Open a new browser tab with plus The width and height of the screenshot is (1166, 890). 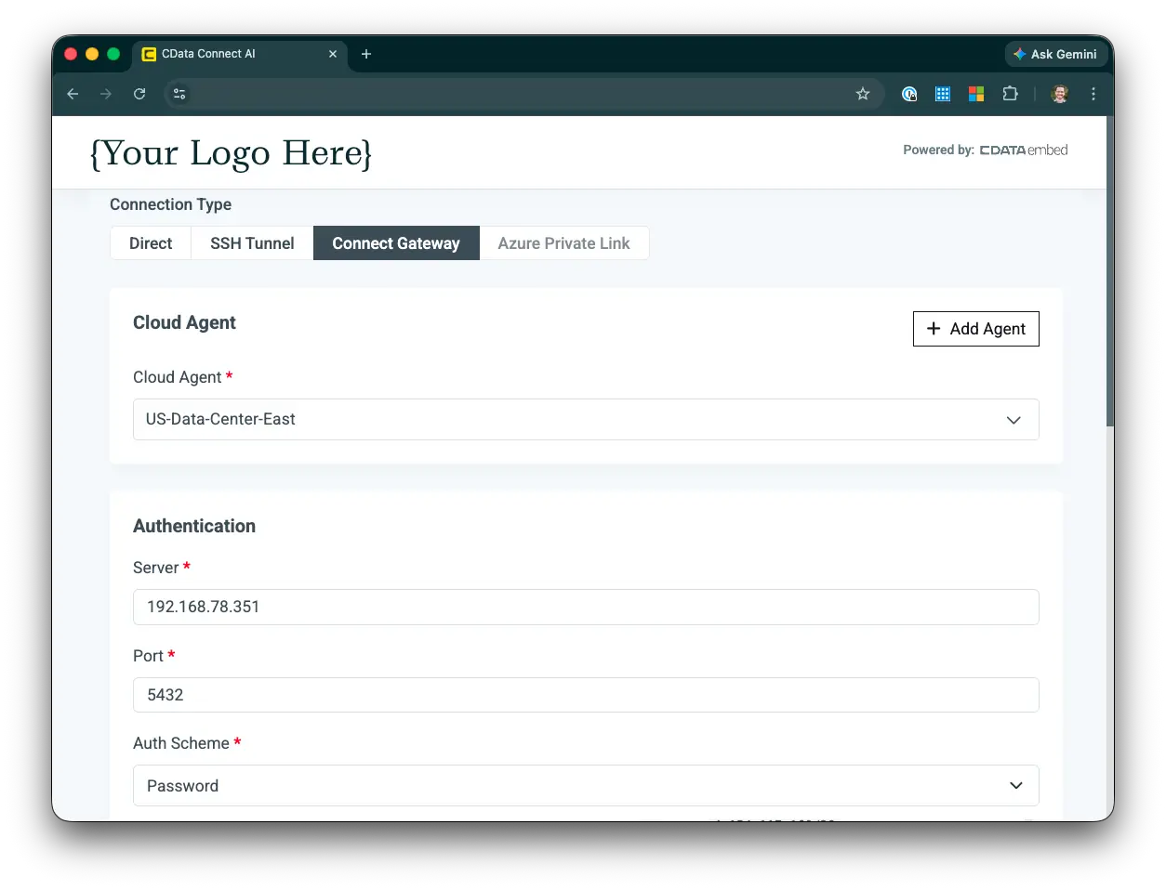tap(366, 54)
